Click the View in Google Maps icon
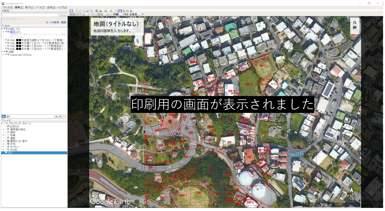Image resolution: width=385 pixels, height=211 pixels. [x=128, y=11]
